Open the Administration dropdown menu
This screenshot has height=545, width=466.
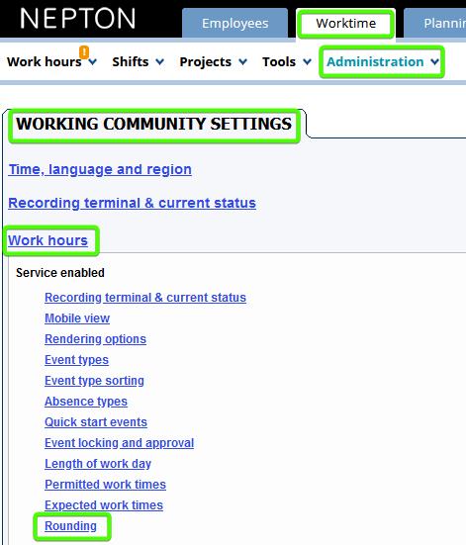pyautogui.click(x=382, y=62)
